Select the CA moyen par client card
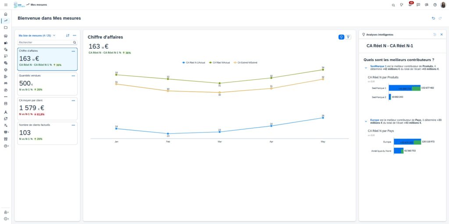449x224 pixels. (x=47, y=108)
